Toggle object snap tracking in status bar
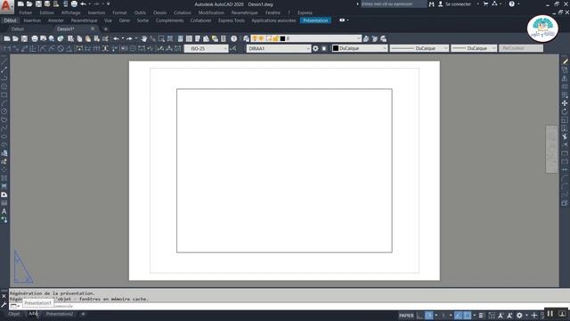This screenshot has height=321, width=570. (x=459, y=316)
